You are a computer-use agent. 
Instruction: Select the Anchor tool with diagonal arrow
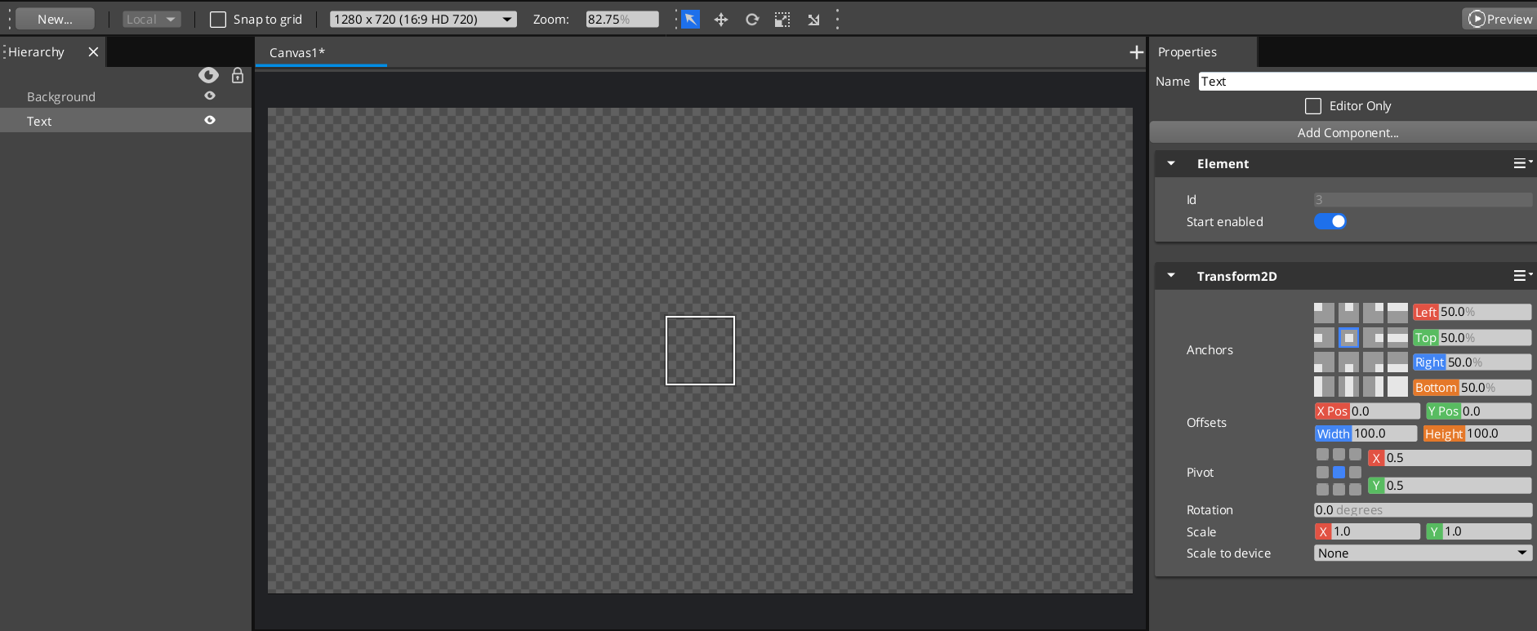click(813, 20)
